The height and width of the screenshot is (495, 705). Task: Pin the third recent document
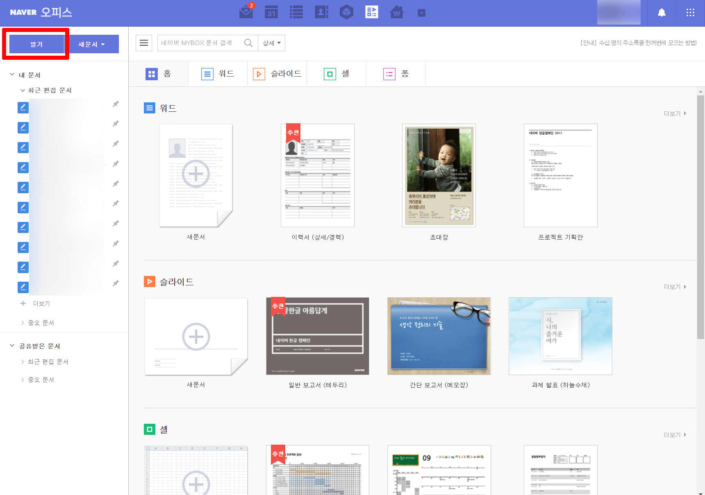point(116,144)
